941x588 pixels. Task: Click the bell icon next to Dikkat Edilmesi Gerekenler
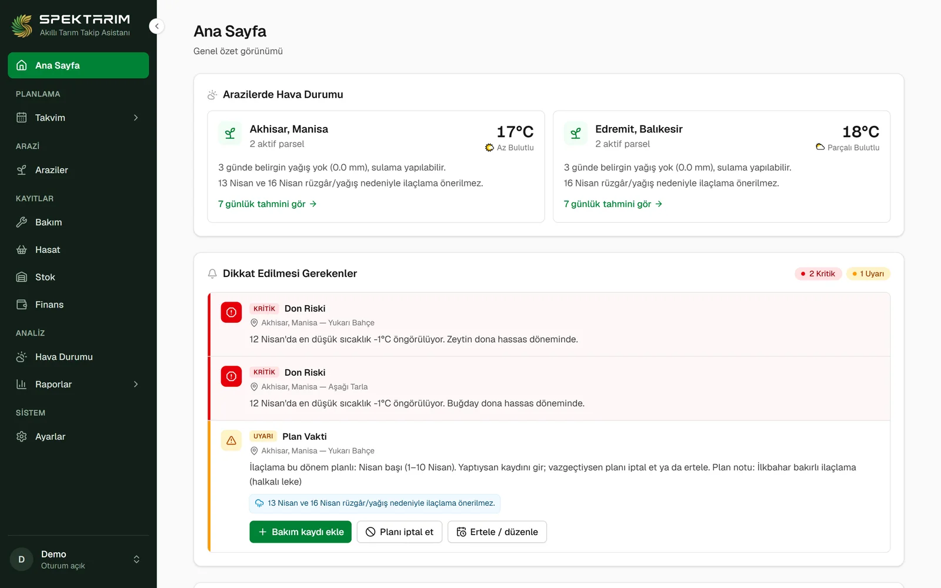click(x=212, y=273)
